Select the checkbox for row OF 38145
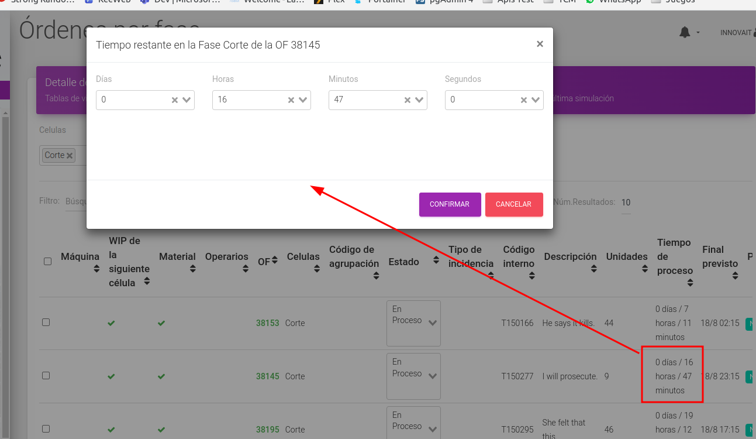This screenshot has width=756, height=439. [46, 376]
